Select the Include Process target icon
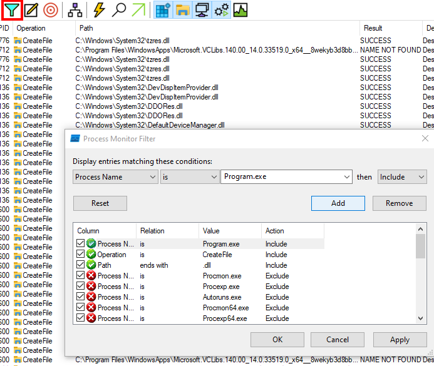This screenshot has height=366, width=434. pyautogui.click(x=51, y=10)
